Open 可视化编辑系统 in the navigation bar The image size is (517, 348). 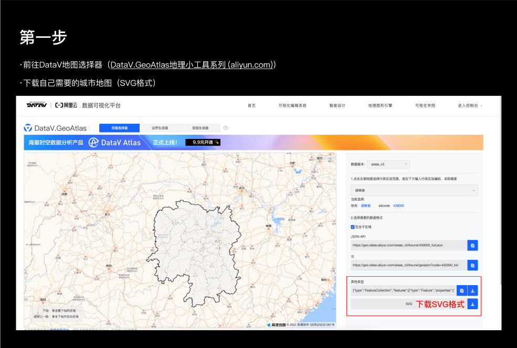click(292, 106)
